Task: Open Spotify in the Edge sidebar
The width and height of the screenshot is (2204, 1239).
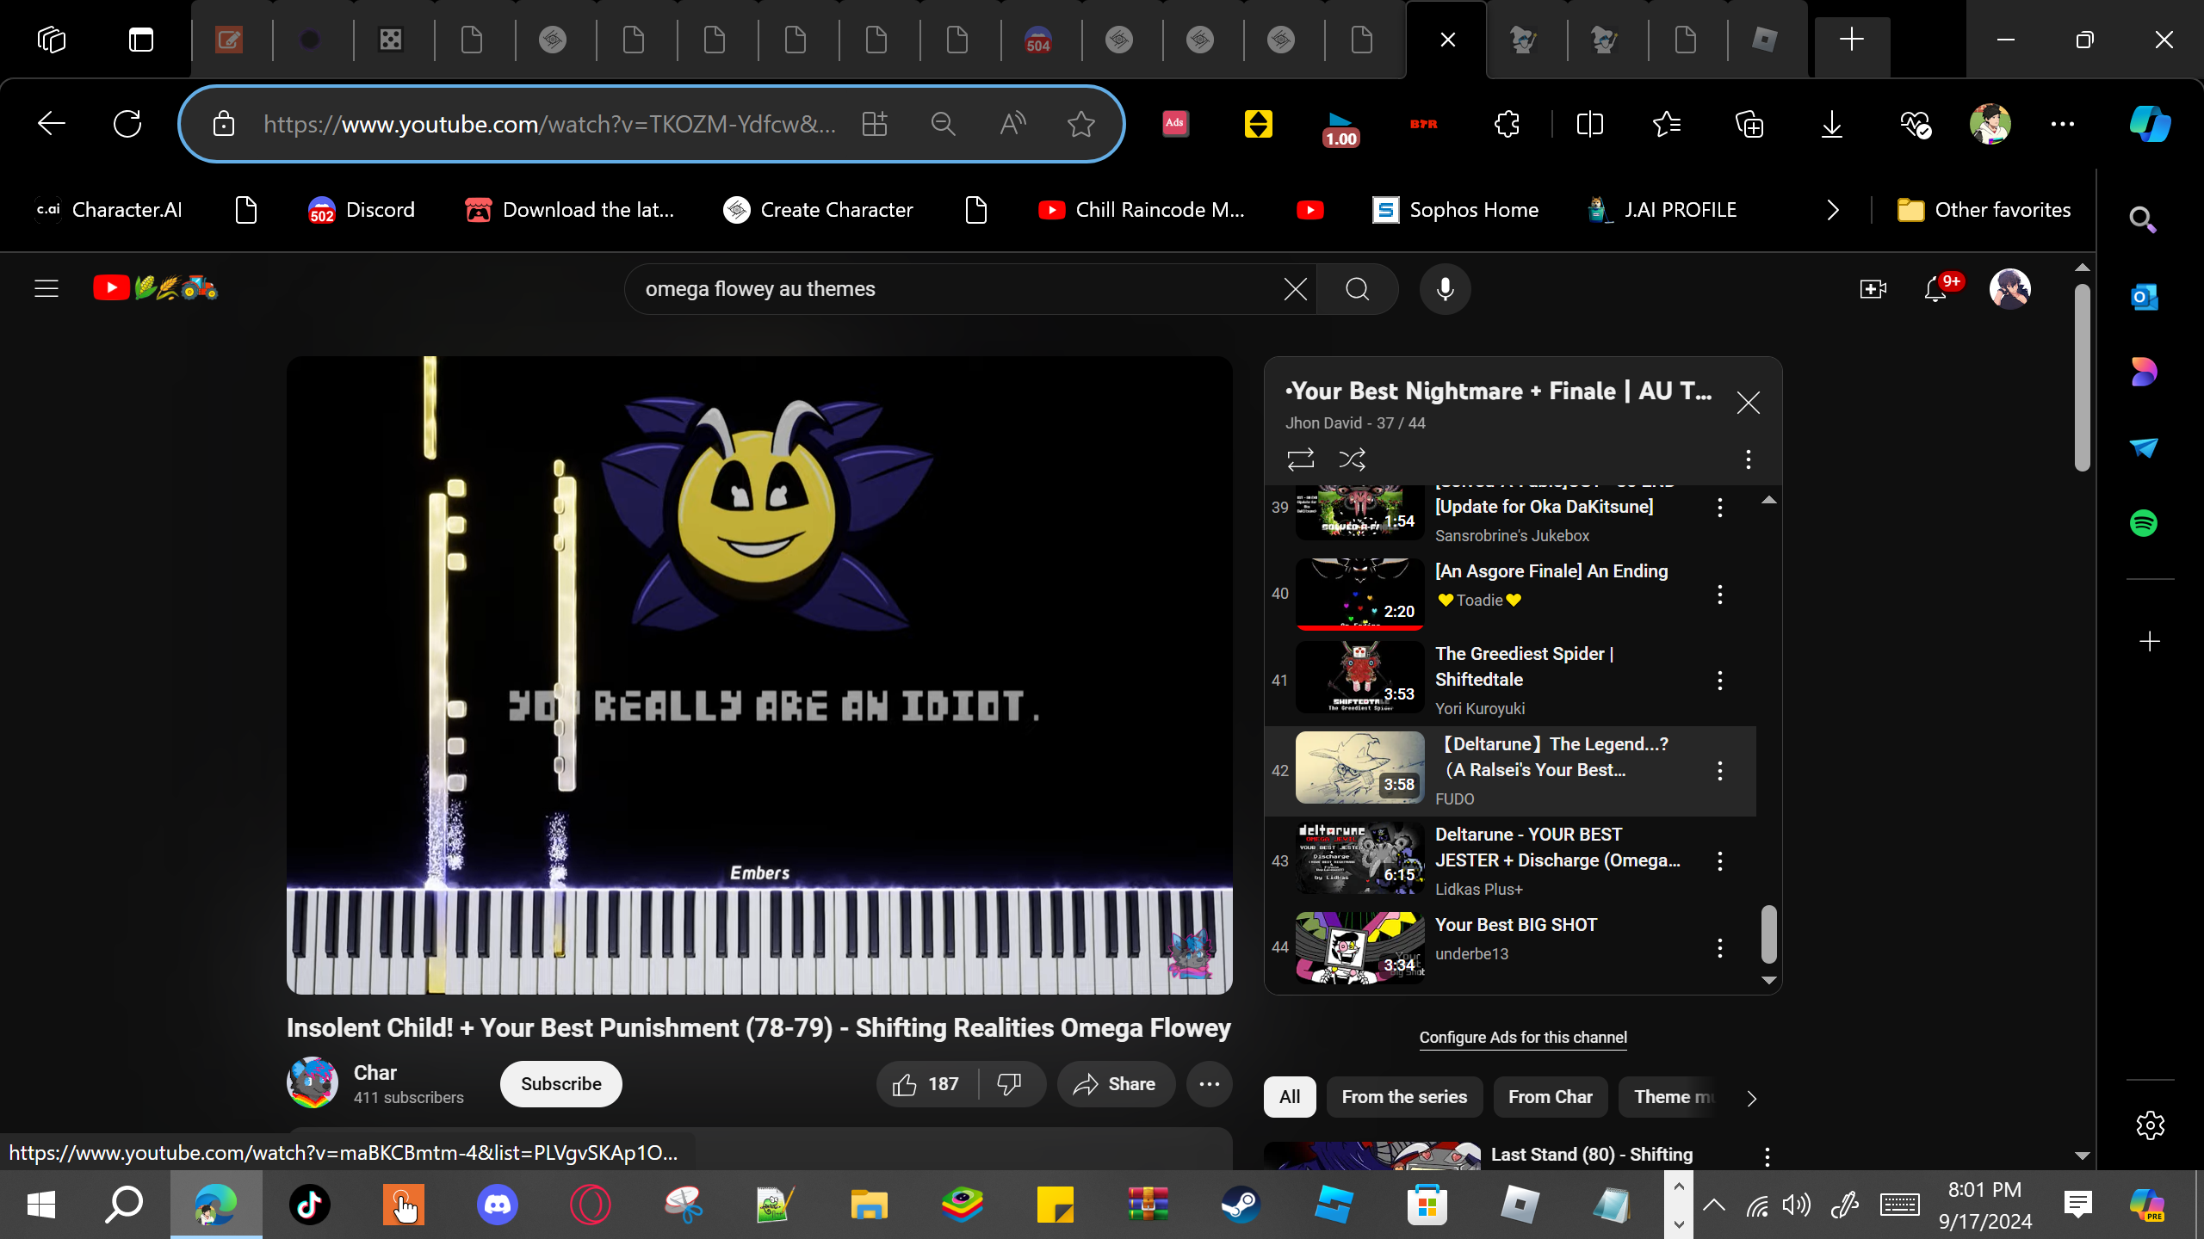Action: pyautogui.click(x=2144, y=523)
